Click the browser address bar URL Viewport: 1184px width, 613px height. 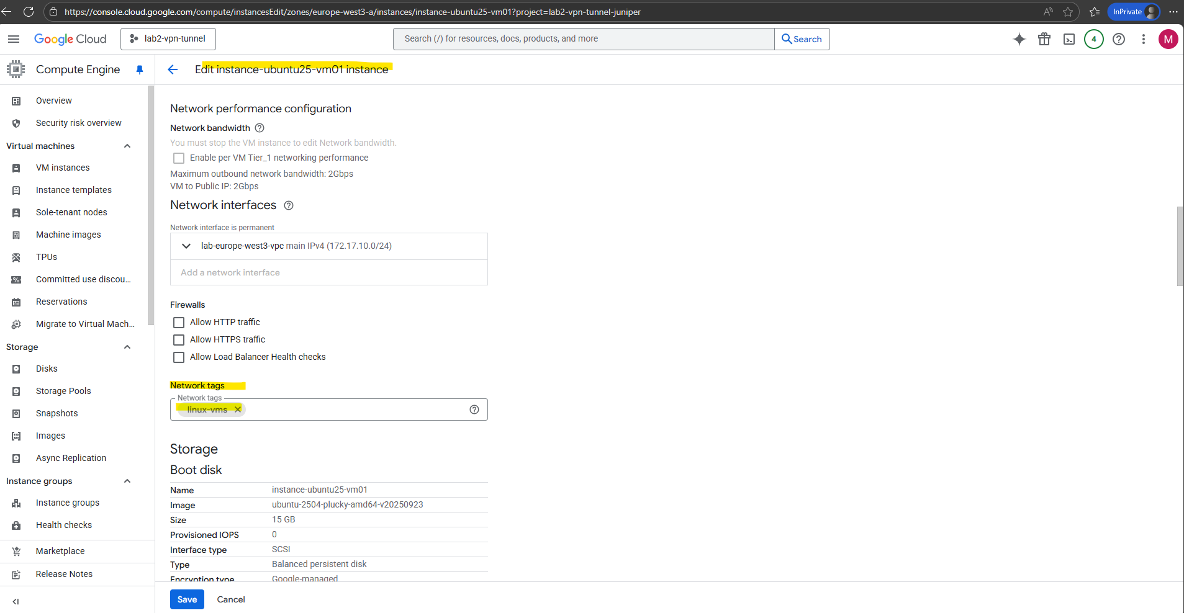pyautogui.click(x=353, y=12)
